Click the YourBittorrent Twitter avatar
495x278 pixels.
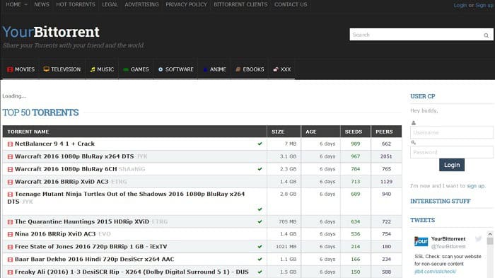pyautogui.click(x=421, y=241)
